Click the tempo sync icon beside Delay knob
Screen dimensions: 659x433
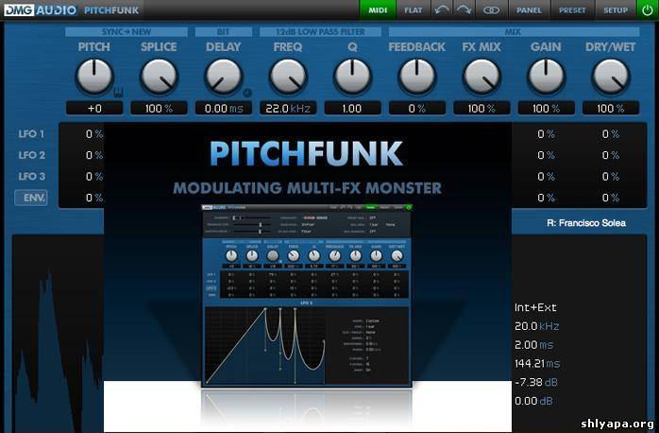click(x=246, y=93)
